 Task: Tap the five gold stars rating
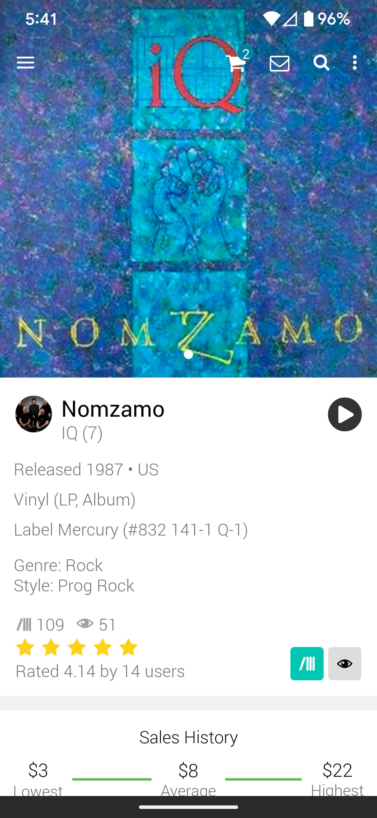click(x=77, y=647)
